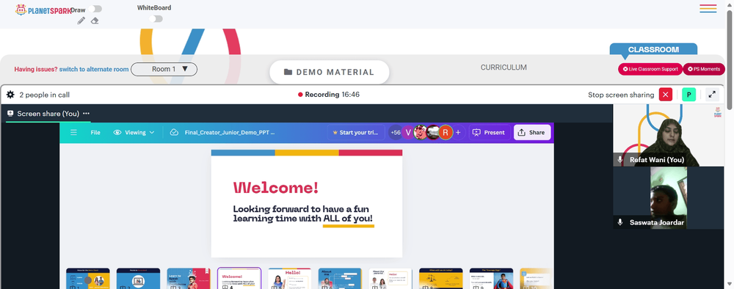Select slide 6 About me thumbnail

[x=340, y=279]
